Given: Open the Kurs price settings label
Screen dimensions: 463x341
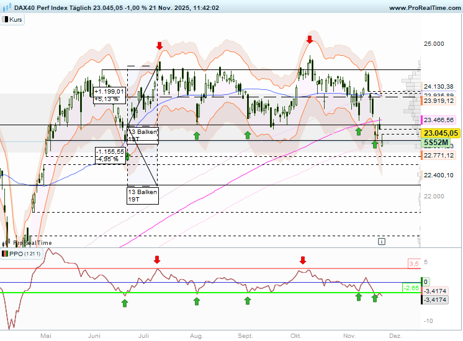Looking at the screenshot, I should [16, 19].
